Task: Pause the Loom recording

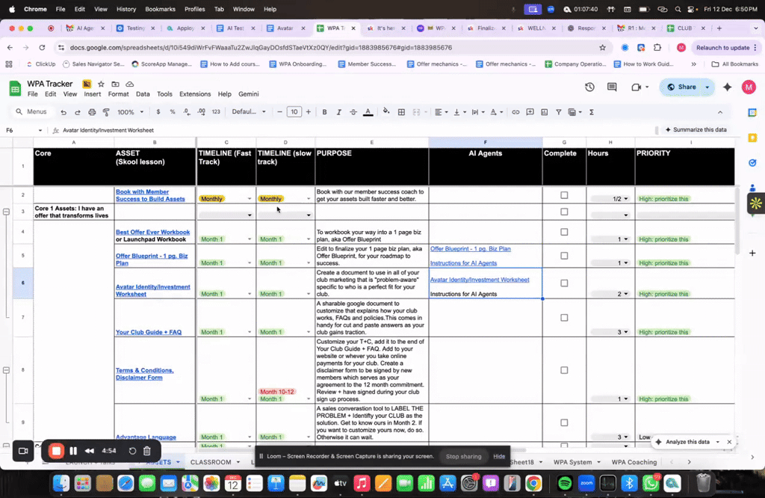Action: pos(73,451)
